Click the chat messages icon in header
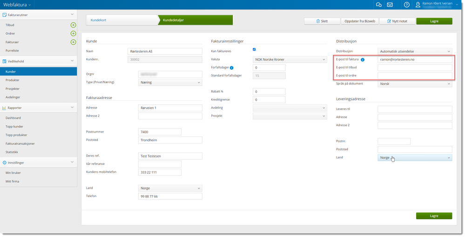Image resolution: width=465 pixels, height=237 pixels. click(378, 5)
